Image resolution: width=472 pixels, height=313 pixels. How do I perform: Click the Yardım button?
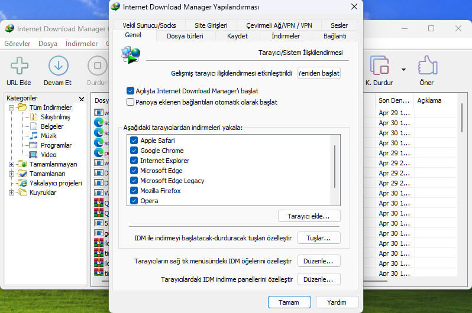click(x=337, y=302)
